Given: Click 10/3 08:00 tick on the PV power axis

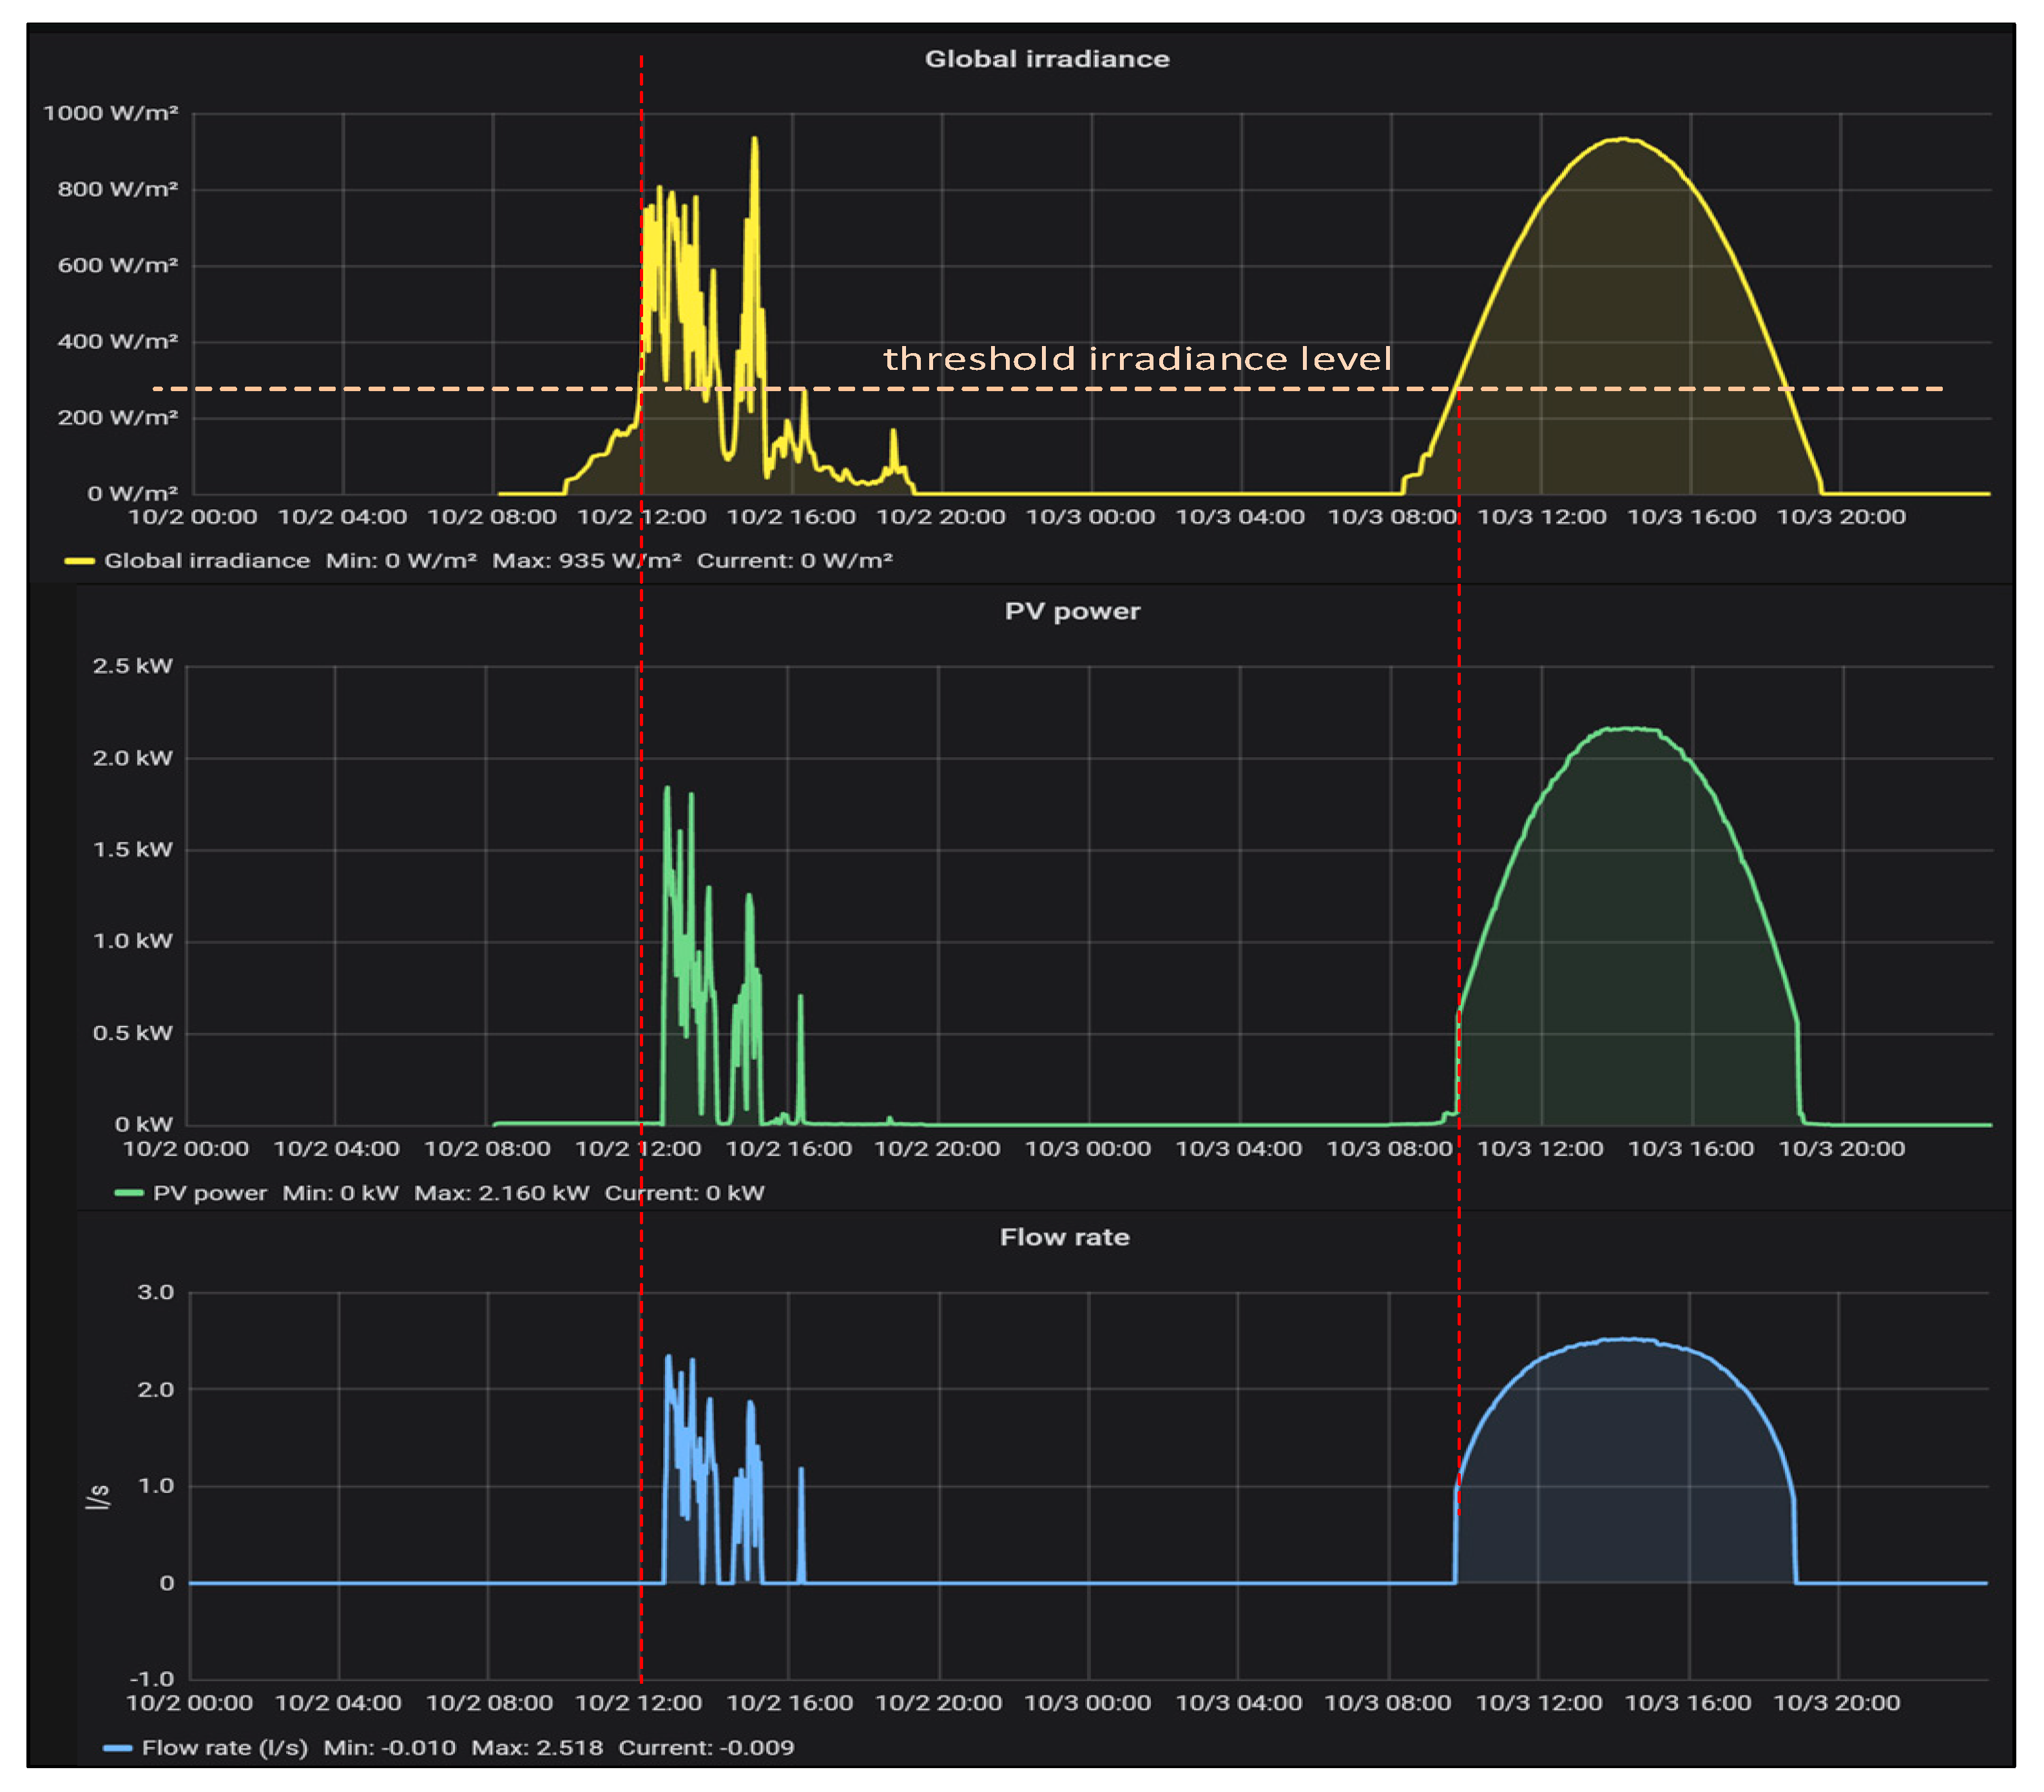Looking at the screenshot, I should point(1389,1149).
